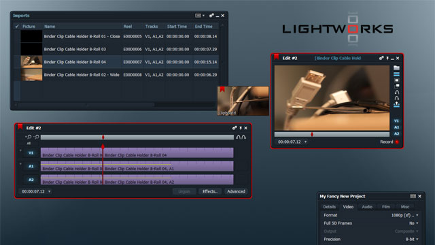Switch to the Video tab
The width and height of the screenshot is (435, 245).
pyautogui.click(x=348, y=207)
